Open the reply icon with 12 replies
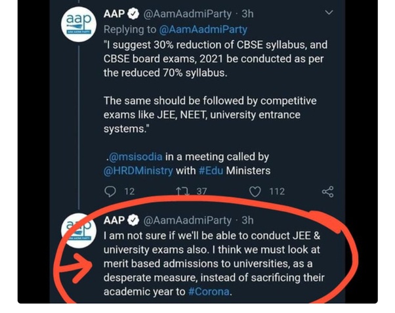 pos(110,192)
